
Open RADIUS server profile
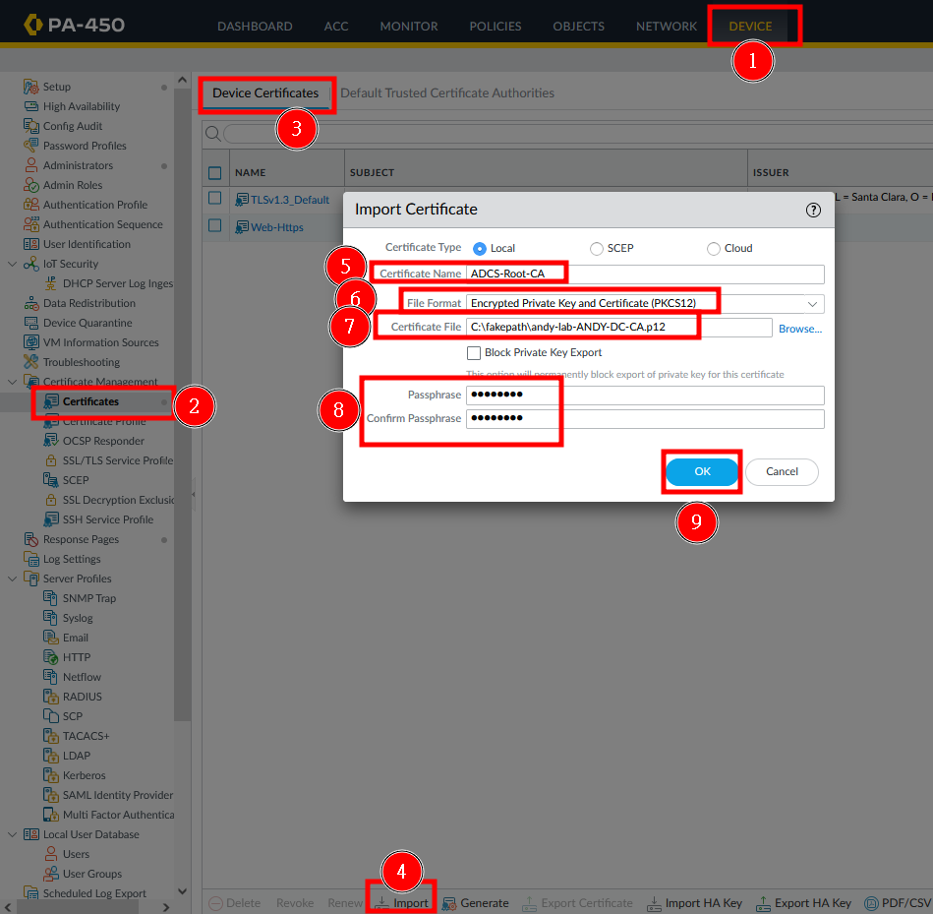(83, 696)
